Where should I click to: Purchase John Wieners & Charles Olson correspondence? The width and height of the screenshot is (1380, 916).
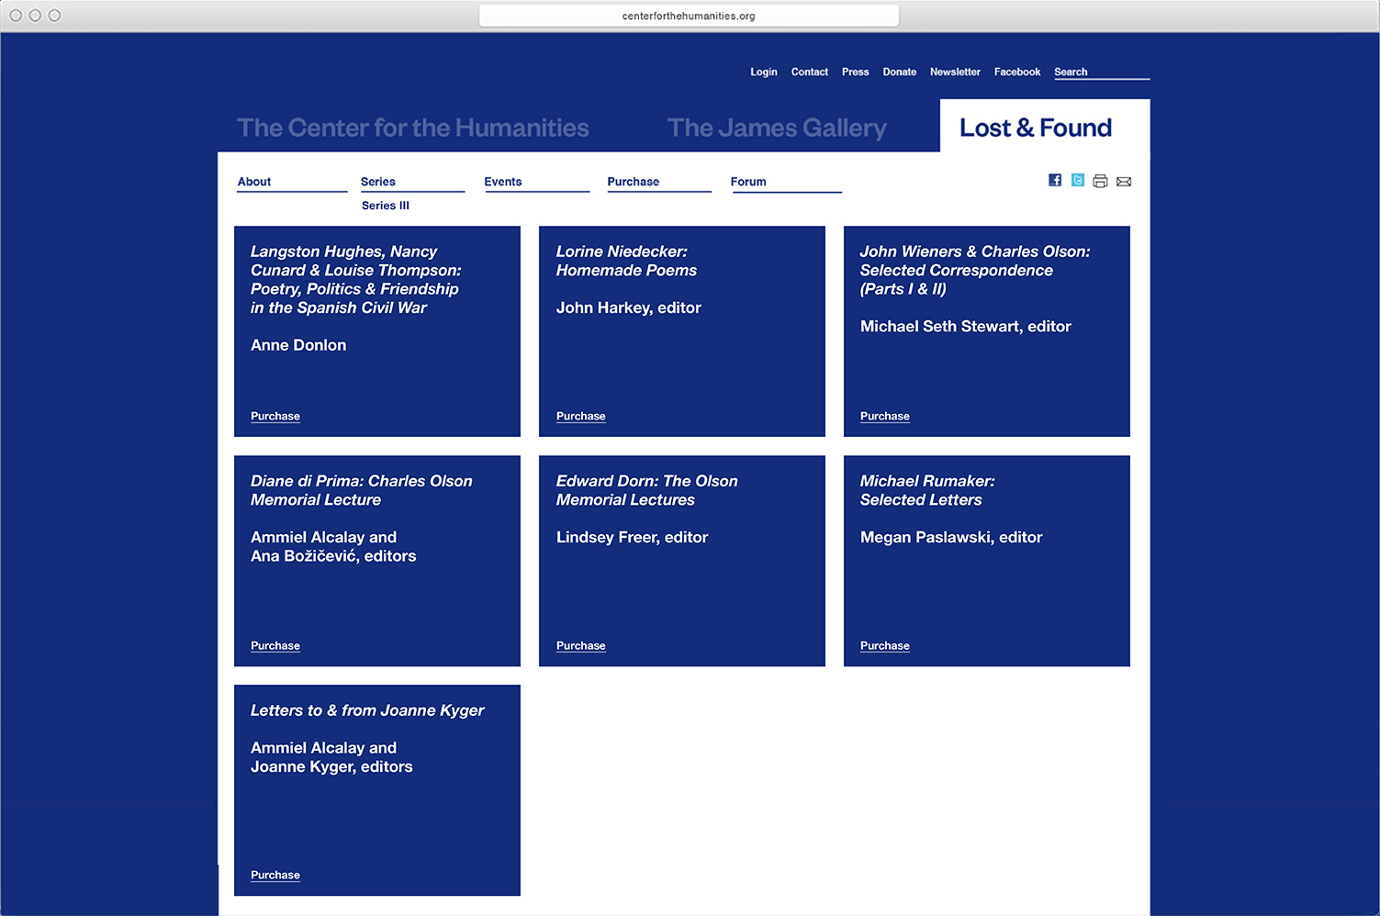click(x=885, y=416)
